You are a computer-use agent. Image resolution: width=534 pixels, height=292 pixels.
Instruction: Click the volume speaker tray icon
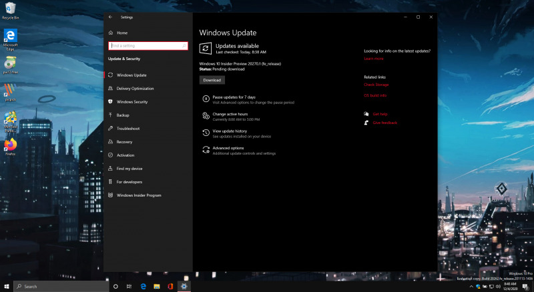[498, 287]
